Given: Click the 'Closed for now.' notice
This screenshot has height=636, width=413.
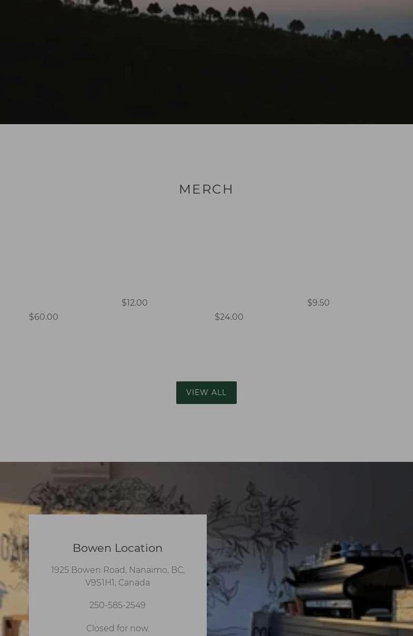Looking at the screenshot, I should click(118, 628).
